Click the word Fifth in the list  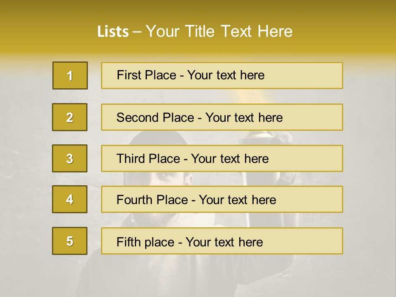coord(129,242)
